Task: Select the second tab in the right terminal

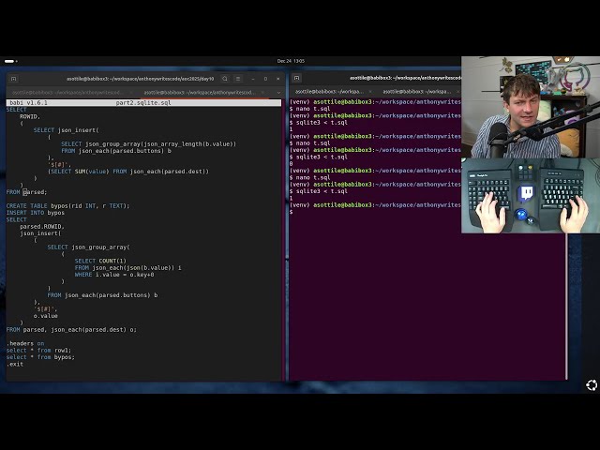Action: pos(419,92)
